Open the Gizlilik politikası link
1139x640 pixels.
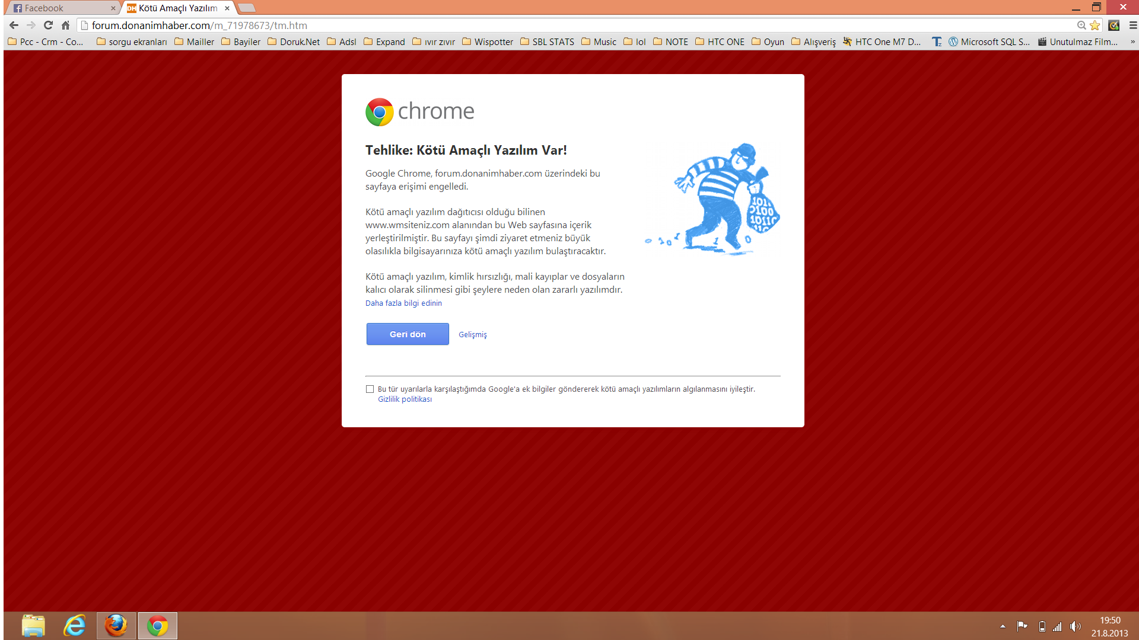(405, 399)
